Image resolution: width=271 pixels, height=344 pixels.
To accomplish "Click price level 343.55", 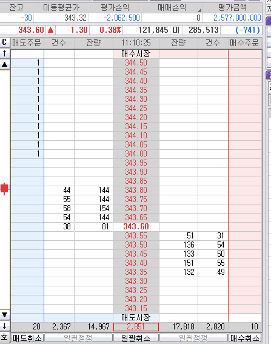I will coord(136,236).
